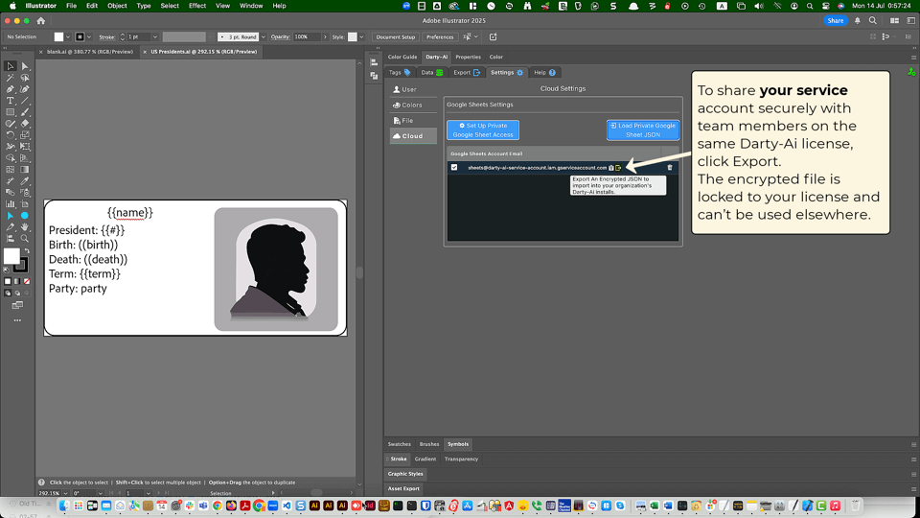Viewport: 920px width, 518px height.
Task: Choose Draw Normal mode
Action: [8, 293]
